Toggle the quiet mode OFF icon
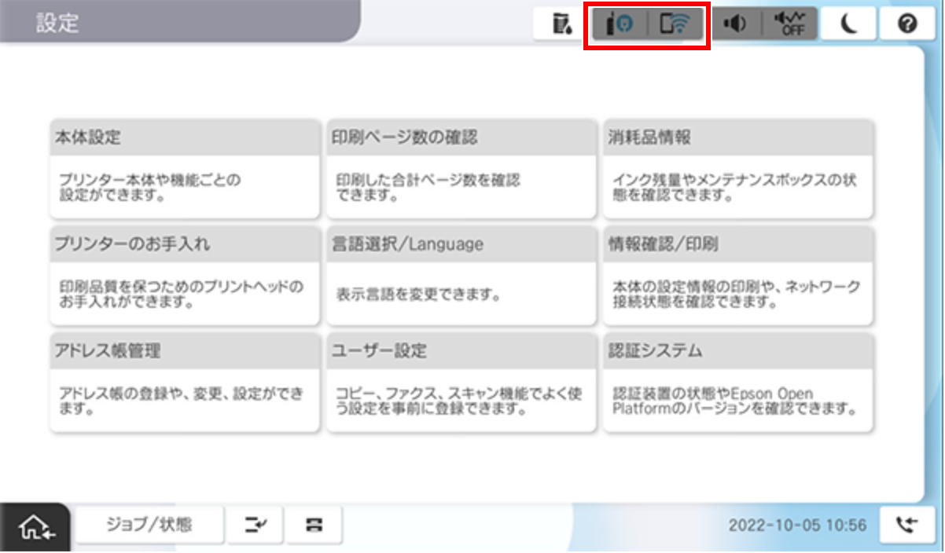The width and height of the screenshot is (945, 553). pyautogui.click(x=789, y=25)
